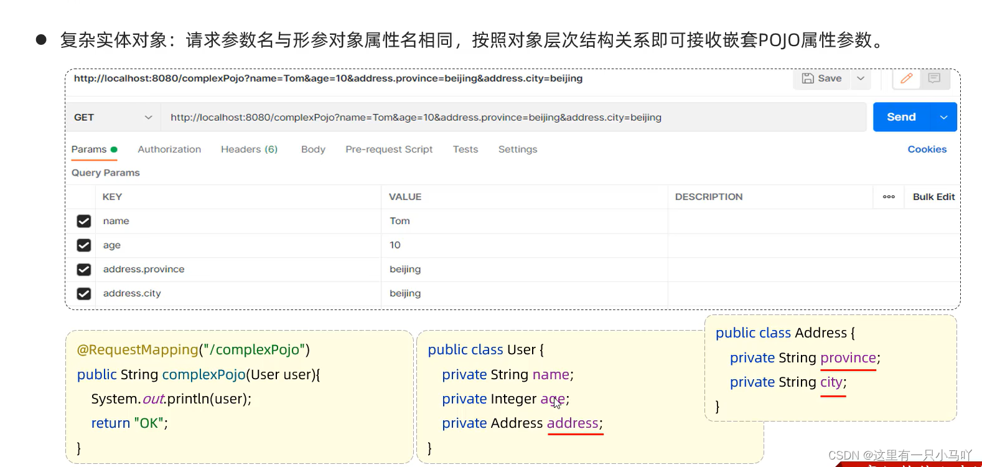Click the Cookies link
This screenshot has height=467, width=982.
927,149
